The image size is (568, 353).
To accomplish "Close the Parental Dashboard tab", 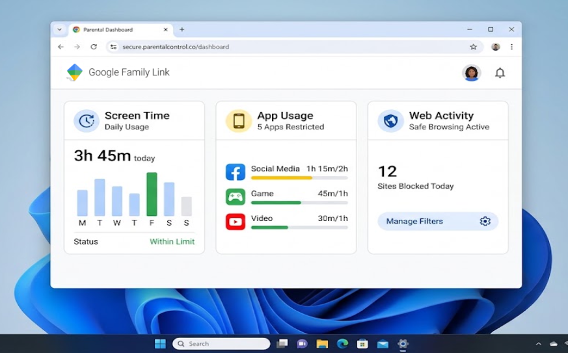I will click(x=165, y=30).
